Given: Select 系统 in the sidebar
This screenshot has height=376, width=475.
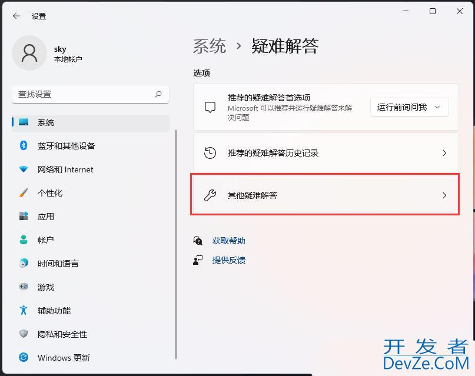Looking at the screenshot, I should pos(90,122).
